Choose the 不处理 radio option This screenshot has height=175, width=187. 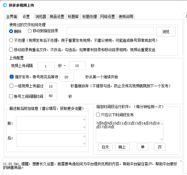(x=11, y=40)
